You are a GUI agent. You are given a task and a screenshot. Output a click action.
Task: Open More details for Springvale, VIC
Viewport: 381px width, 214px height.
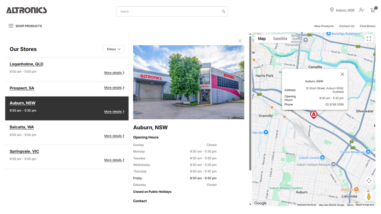click(x=114, y=160)
